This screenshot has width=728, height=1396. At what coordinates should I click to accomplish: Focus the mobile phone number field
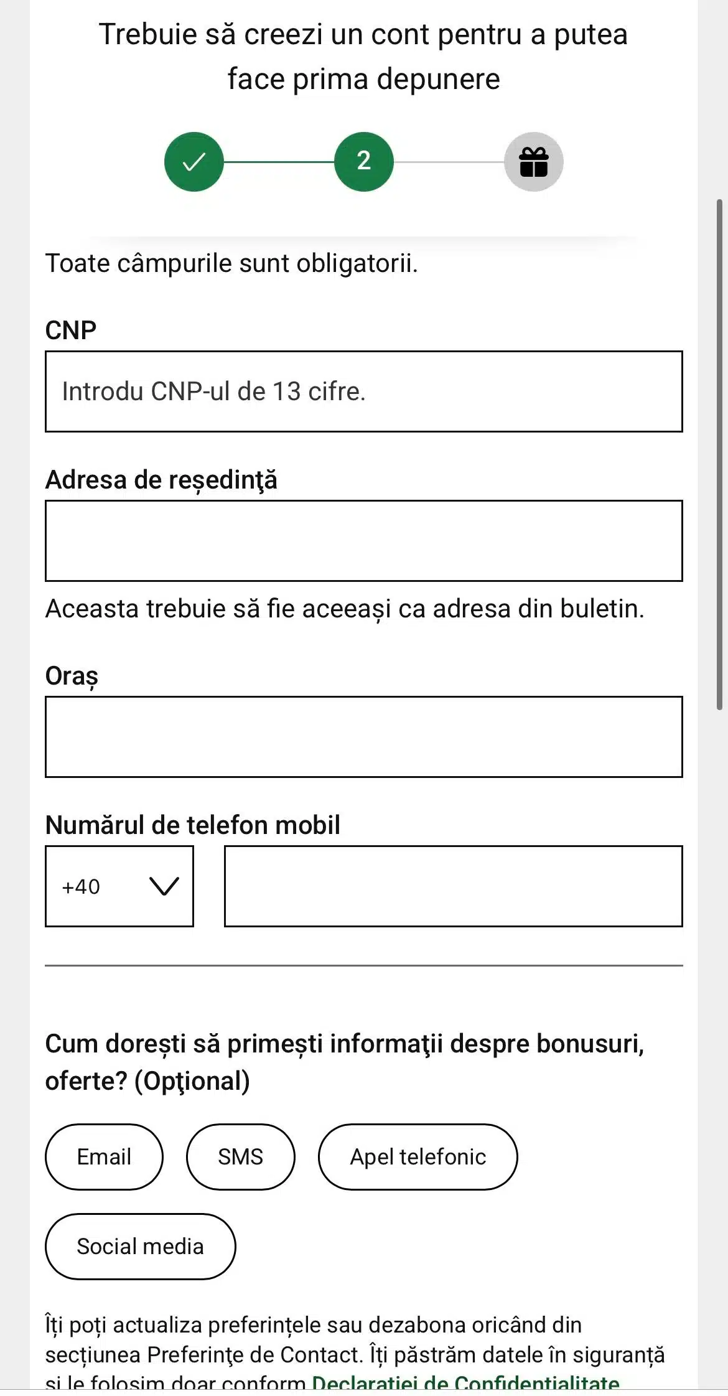click(453, 886)
